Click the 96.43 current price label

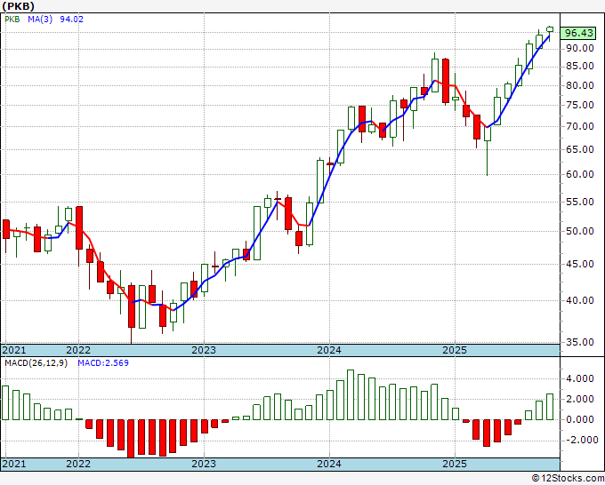(x=578, y=33)
